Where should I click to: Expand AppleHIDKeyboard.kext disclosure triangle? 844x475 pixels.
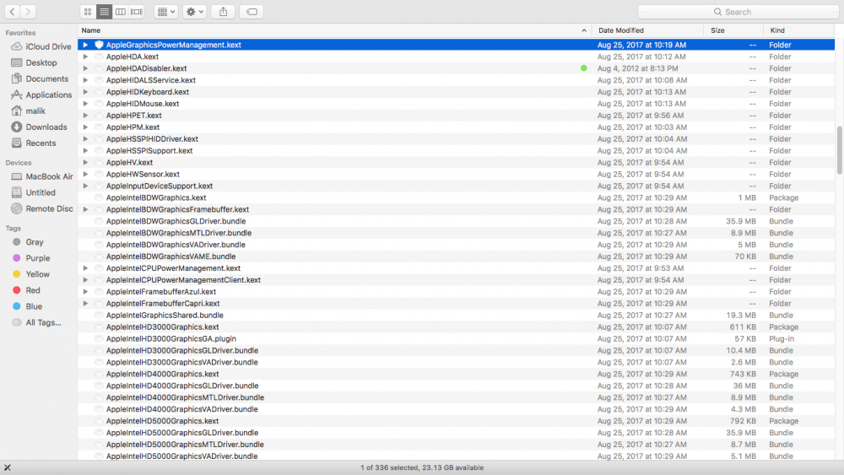click(x=85, y=92)
